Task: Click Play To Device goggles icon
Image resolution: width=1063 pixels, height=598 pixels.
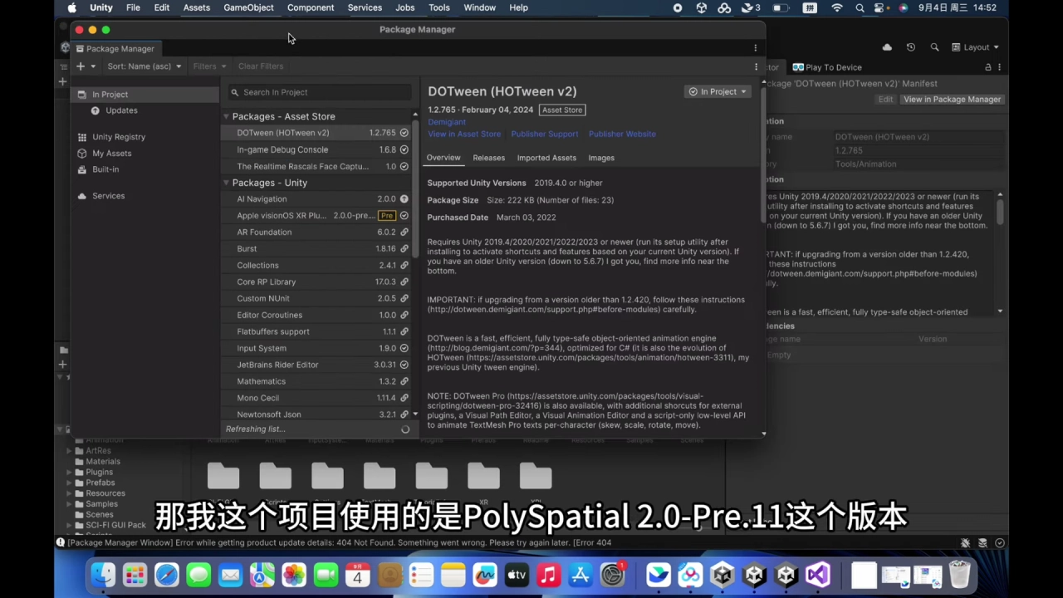Action: pyautogui.click(x=798, y=67)
